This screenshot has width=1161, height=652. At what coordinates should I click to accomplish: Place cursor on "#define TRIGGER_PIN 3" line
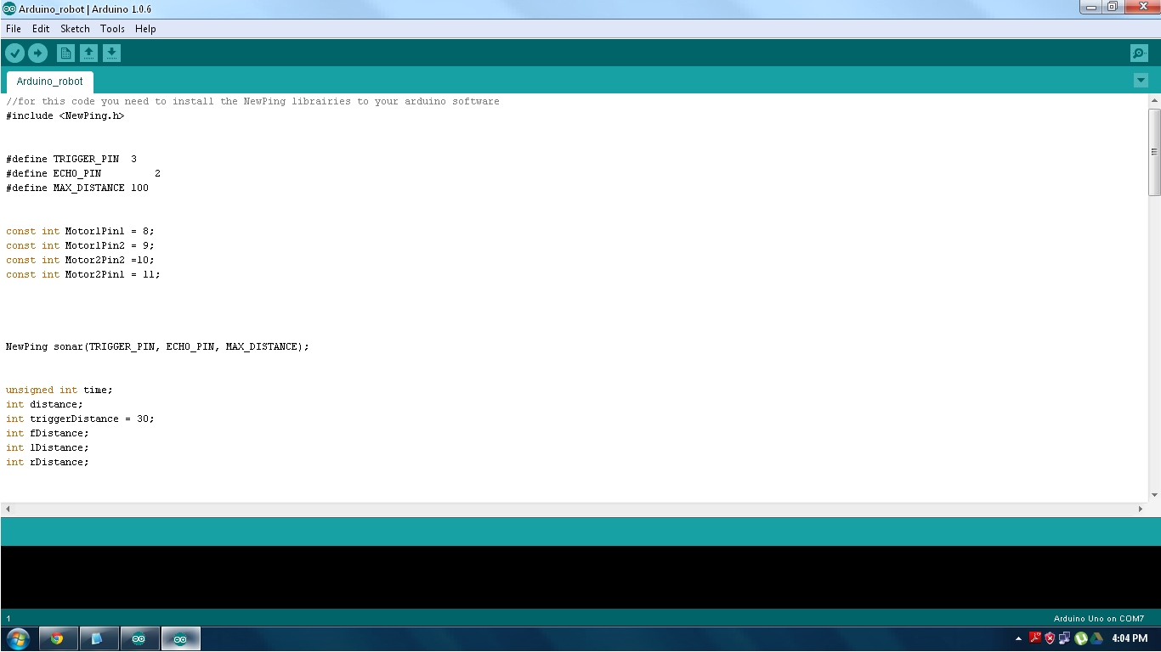pyautogui.click(x=71, y=159)
